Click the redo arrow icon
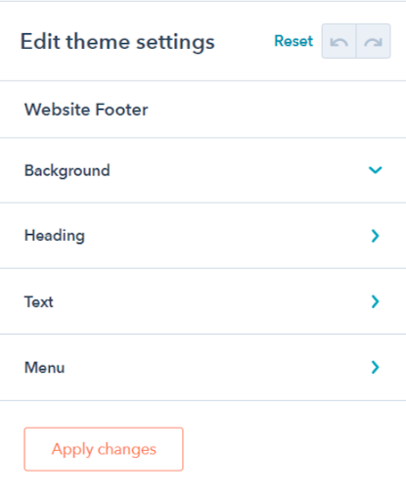The height and width of the screenshot is (501, 406). point(374,41)
